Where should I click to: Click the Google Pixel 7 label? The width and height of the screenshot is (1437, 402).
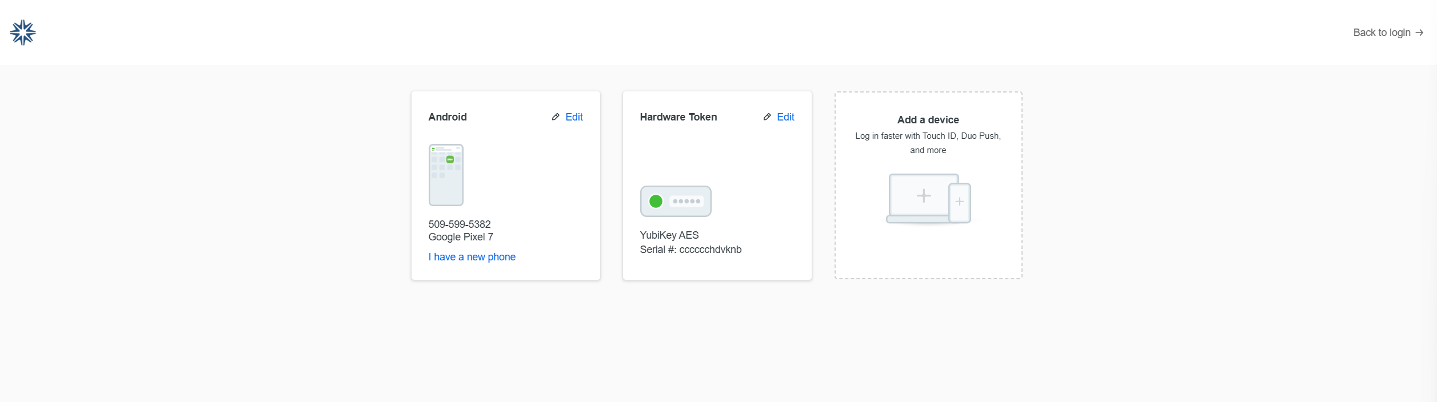click(461, 237)
